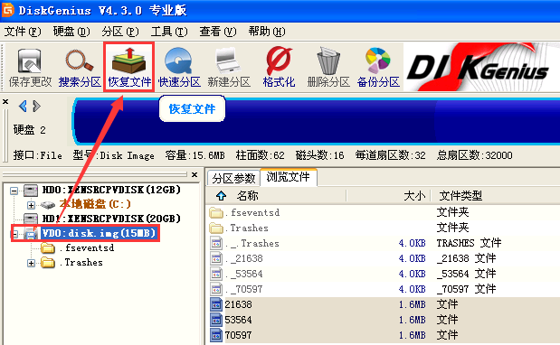
Task: Click the file icon for 70597
Action: click(216, 335)
